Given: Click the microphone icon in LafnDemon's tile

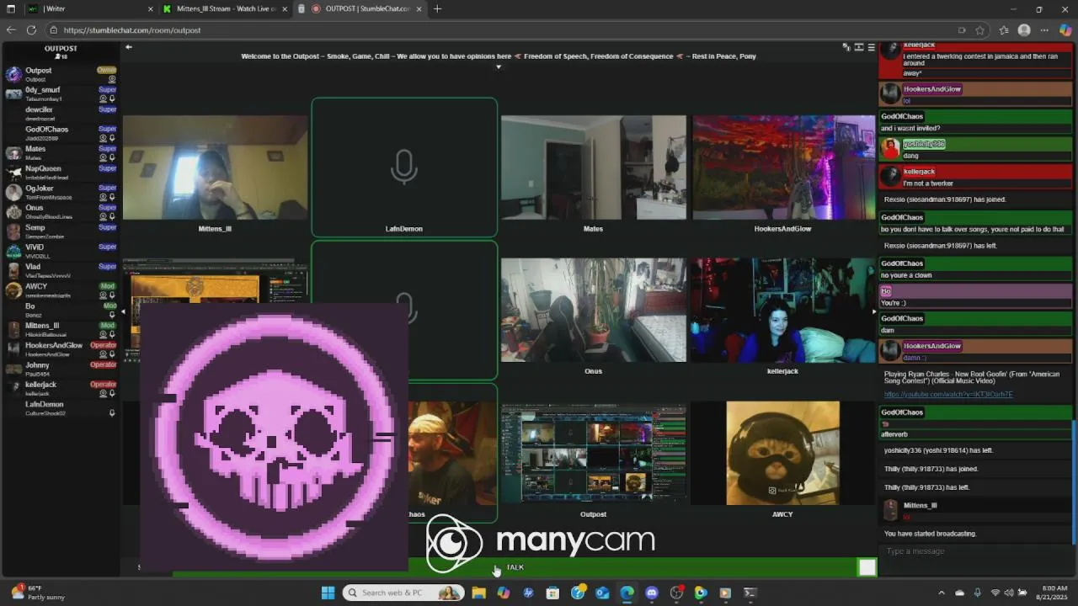Looking at the screenshot, I should click(404, 167).
